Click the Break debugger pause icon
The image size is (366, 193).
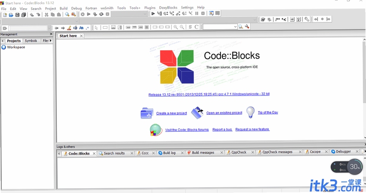pos(197,14)
